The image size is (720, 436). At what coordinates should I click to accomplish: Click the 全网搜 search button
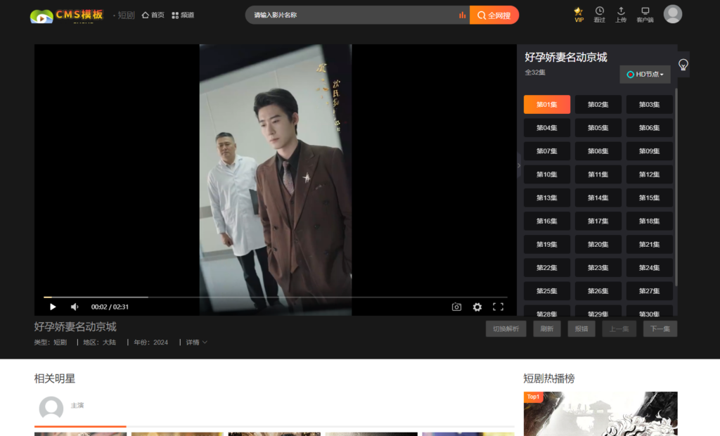[494, 15]
